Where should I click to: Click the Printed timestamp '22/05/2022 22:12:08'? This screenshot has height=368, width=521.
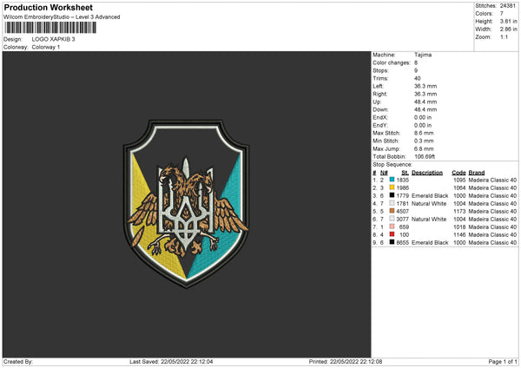[x=356, y=361]
